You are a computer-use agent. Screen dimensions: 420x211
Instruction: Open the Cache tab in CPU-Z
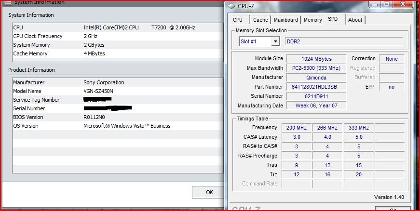(260, 20)
